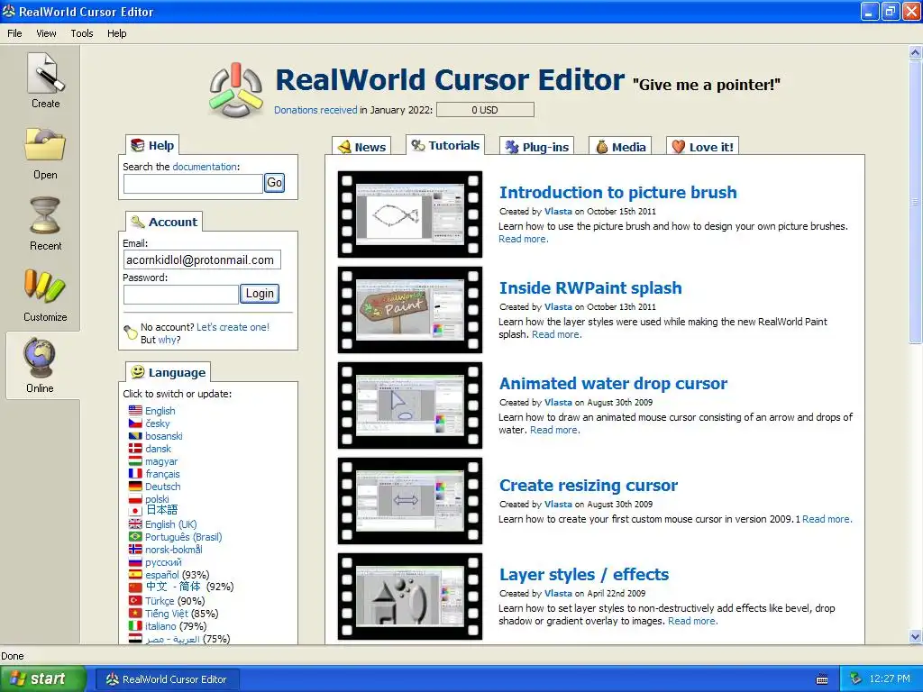Switch to the Love it! tab
The height and width of the screenshot is (692, 923).
point(702,147)
